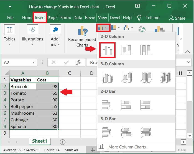Expand the Add-ins dropdown arrow

pyautogui.click(x=58, y=44)
